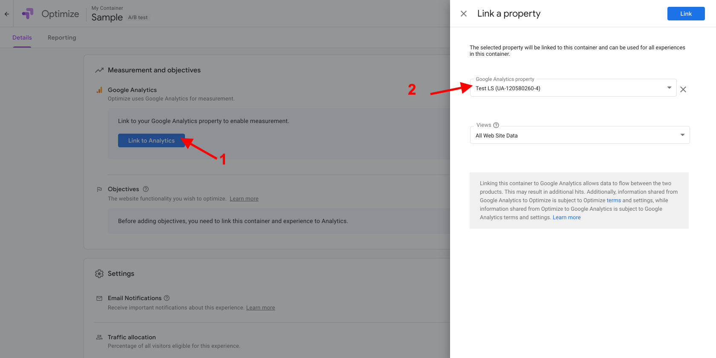Click the Views help icon

coord(496,125)
